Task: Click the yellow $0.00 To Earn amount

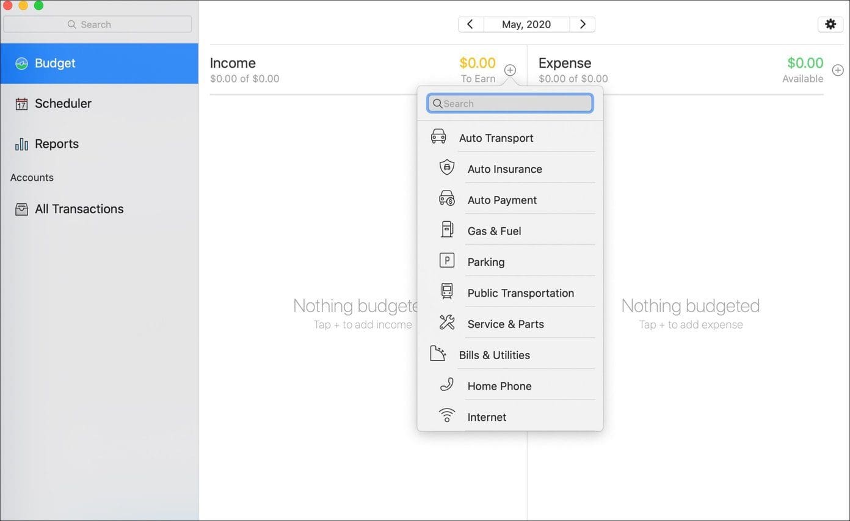Action: (478, 63)
